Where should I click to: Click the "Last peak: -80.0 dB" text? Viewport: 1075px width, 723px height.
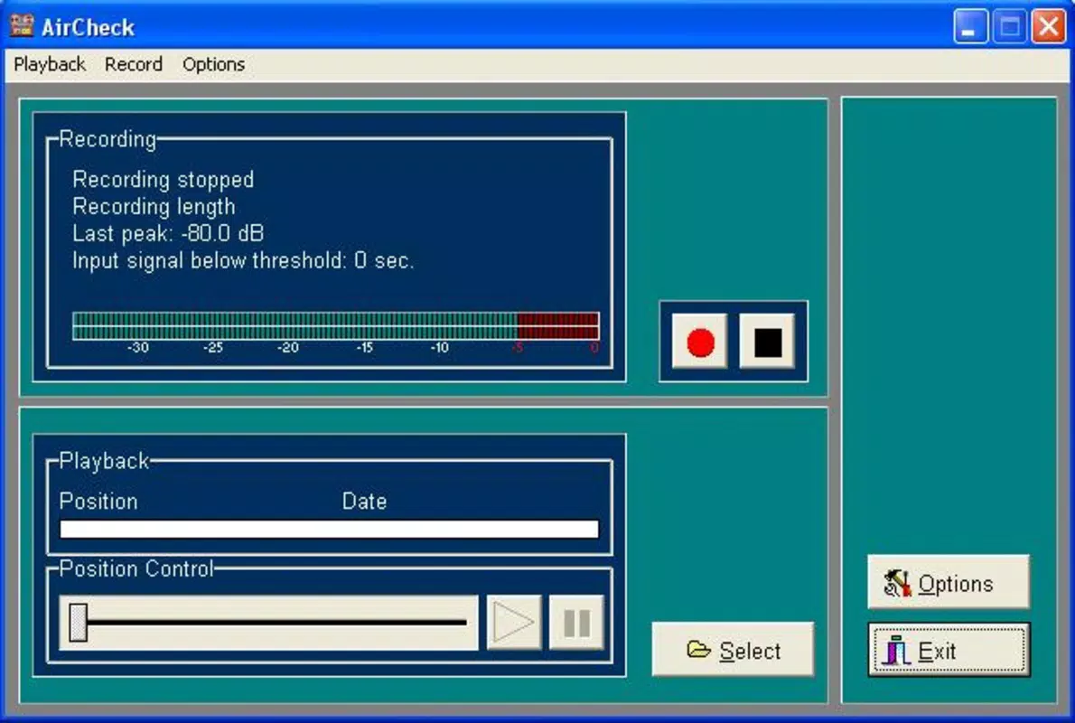(168, 233)
